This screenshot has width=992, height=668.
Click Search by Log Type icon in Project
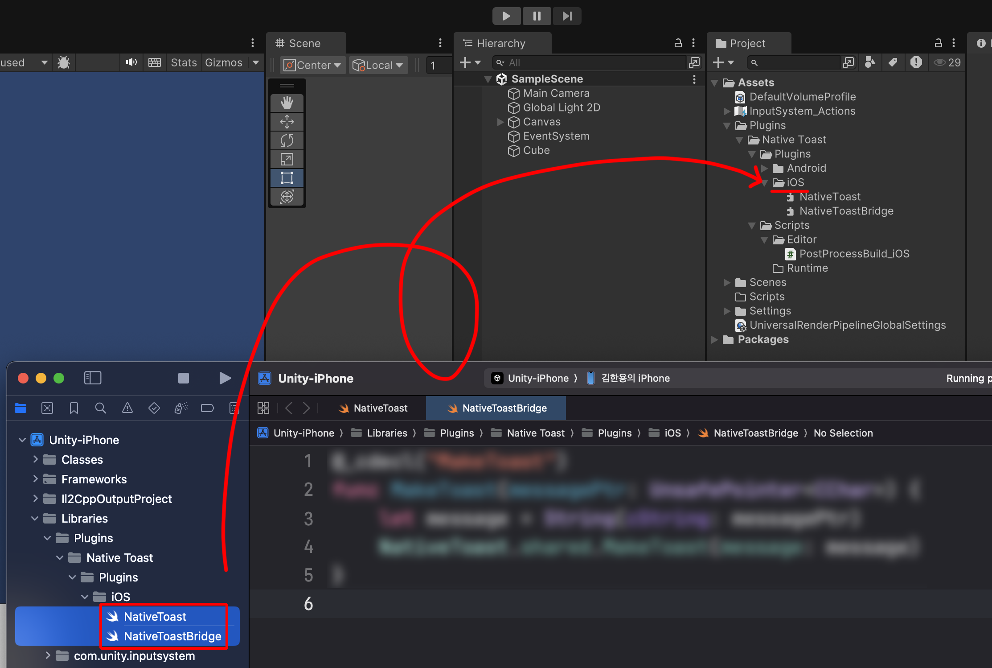(916, 62)
